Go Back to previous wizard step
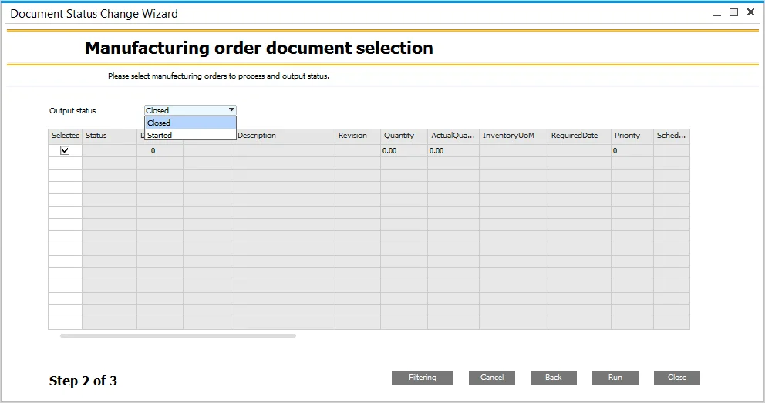765x403 pixels. coord(553,378)
